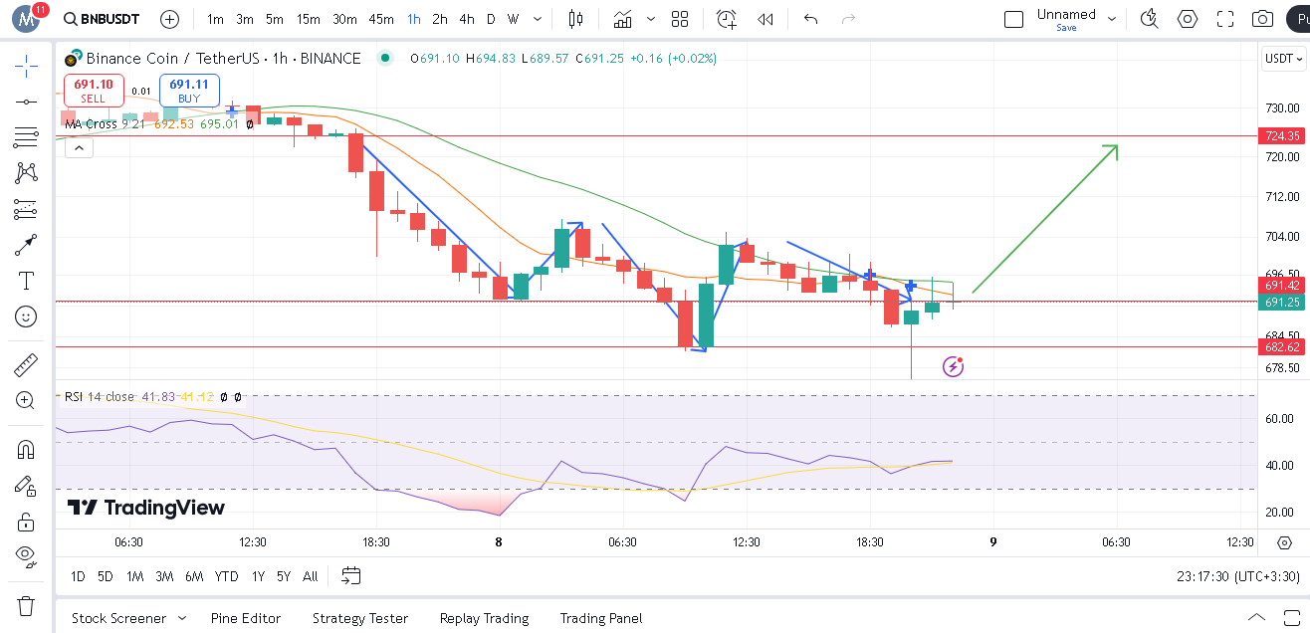
Task: Switch to 1m timeframe
Action: (215, 19)
